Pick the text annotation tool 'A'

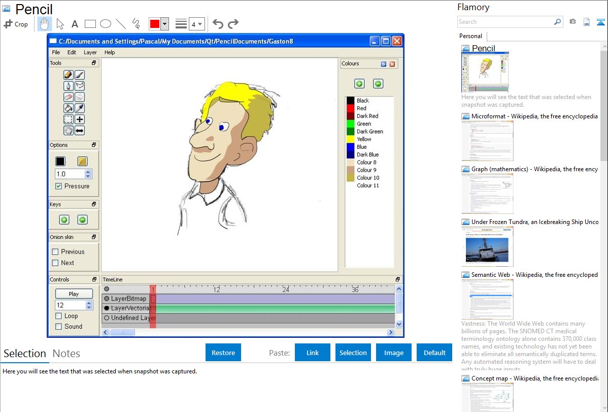coord(75,24)
